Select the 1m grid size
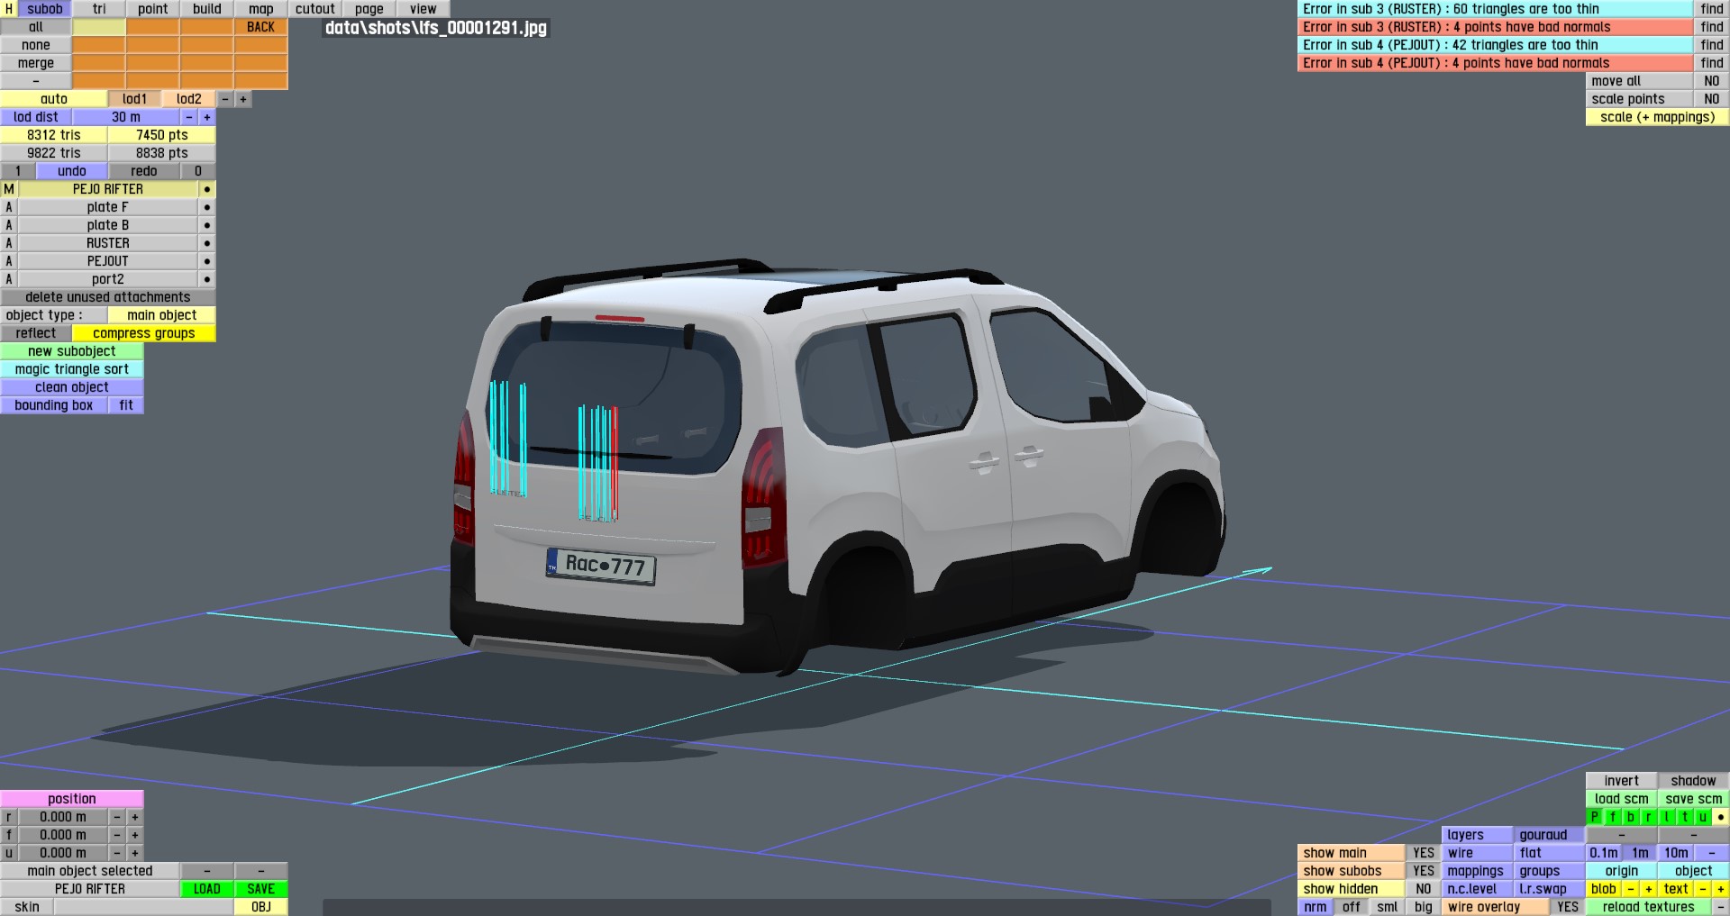The width and height of the screenshot is (1730, 916). click(x=1640, y=853)
